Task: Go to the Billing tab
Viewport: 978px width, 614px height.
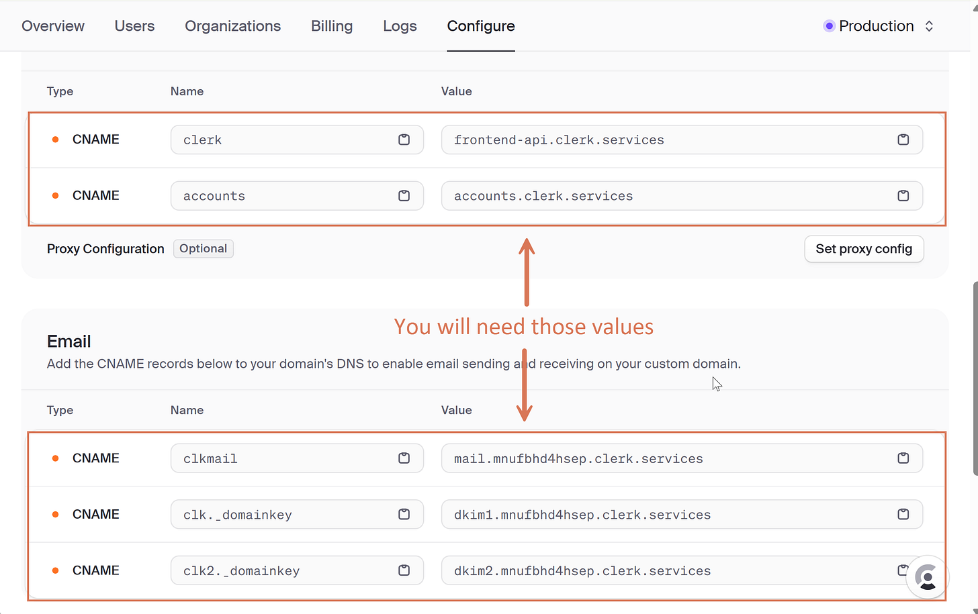Action: [332, 26]
